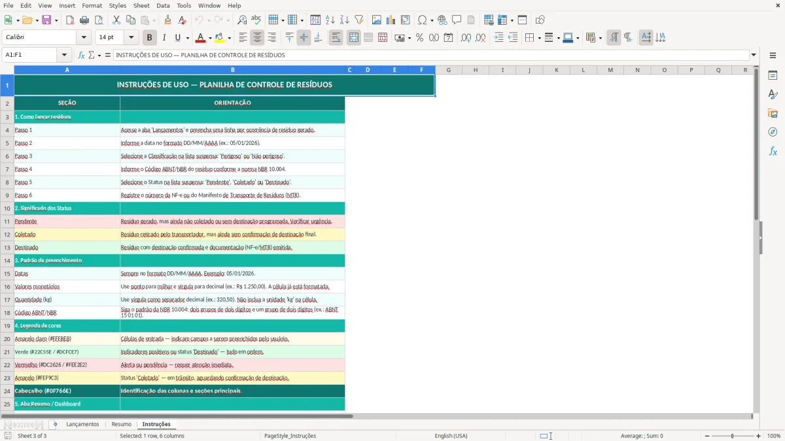The height and width of the screenshot is (441, 785).
Task: Open Borders dropdown arrow
Action: pos(539,38)
